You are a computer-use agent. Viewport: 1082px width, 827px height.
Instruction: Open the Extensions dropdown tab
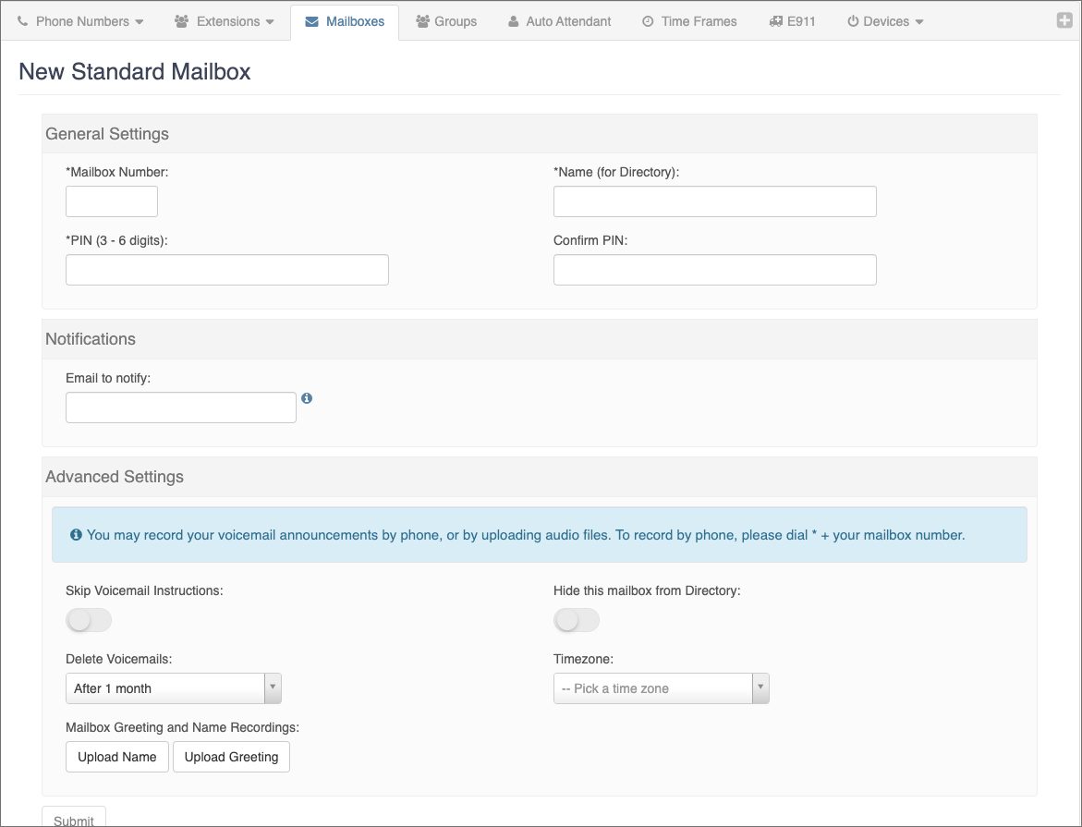[225, 21]
